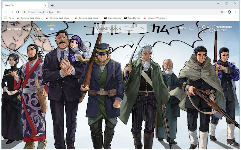
Task: Minimize the Chrome window
Action: click(x=218, y=3)
